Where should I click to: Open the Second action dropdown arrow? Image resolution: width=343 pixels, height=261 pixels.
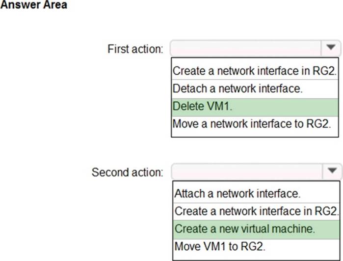click(331, 172)
